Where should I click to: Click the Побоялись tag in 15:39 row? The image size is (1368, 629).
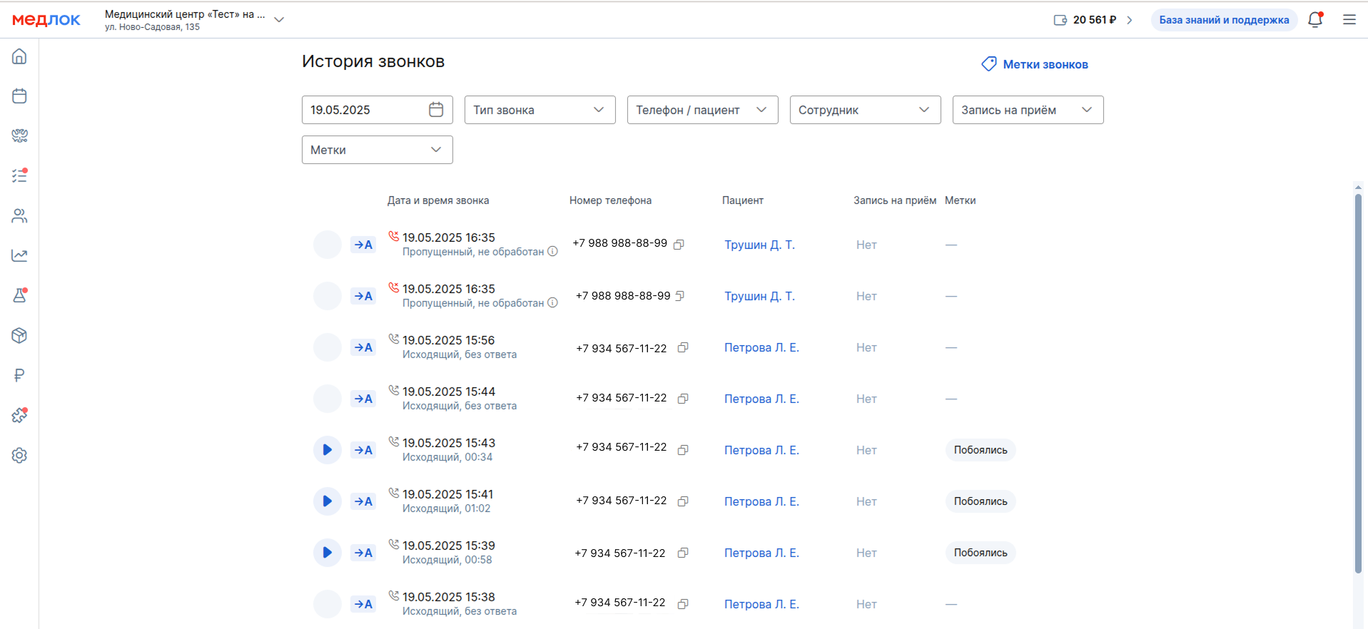(981, 553)
